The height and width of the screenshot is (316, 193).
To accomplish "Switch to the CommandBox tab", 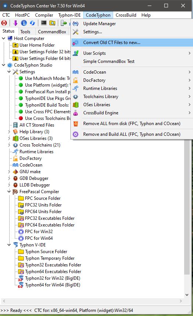I will 52,32.
